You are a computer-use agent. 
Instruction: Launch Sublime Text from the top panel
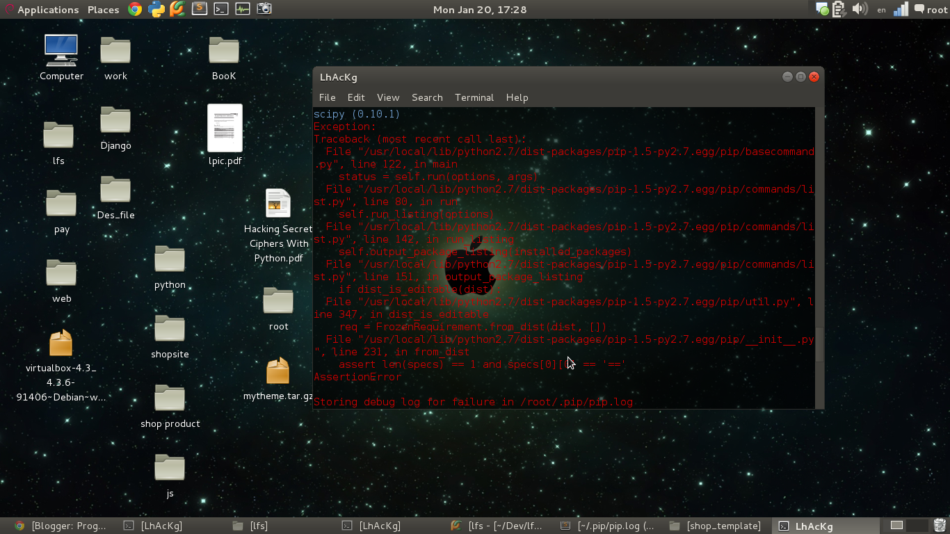click(198, 9)
